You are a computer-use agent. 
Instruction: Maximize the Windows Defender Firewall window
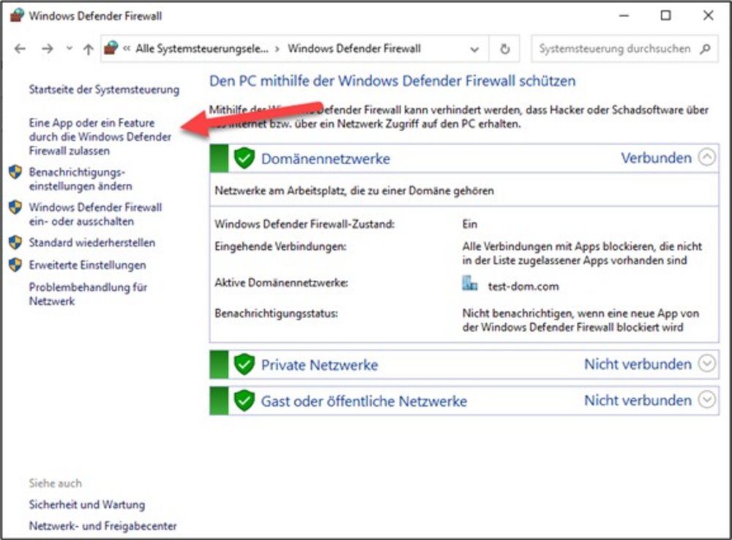[665, 15]
